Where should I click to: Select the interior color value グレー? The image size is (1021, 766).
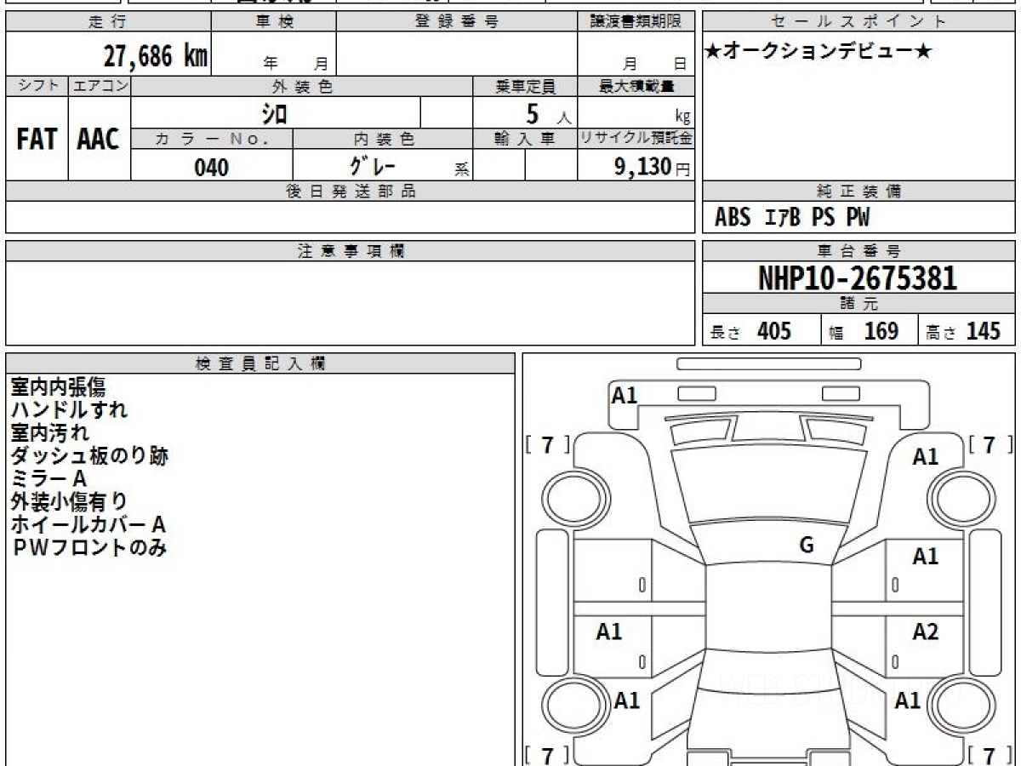pyautogui.click(x=373, y=166)
